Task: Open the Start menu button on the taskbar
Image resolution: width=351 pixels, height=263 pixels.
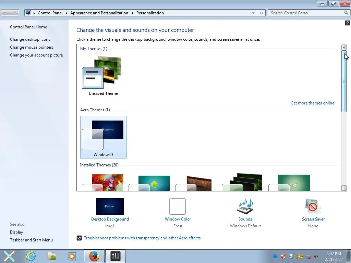Action: click(x=9, y=256)
